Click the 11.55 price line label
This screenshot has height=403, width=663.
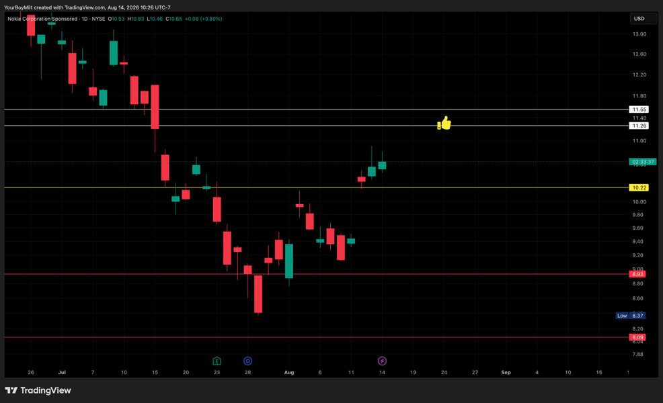[x=639, y=109]
